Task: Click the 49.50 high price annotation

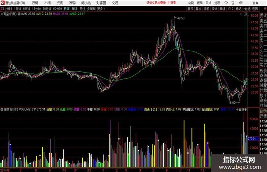Action: 181,18
